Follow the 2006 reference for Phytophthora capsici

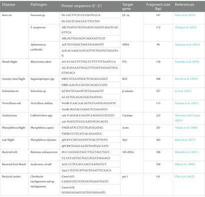coord(186,128)
